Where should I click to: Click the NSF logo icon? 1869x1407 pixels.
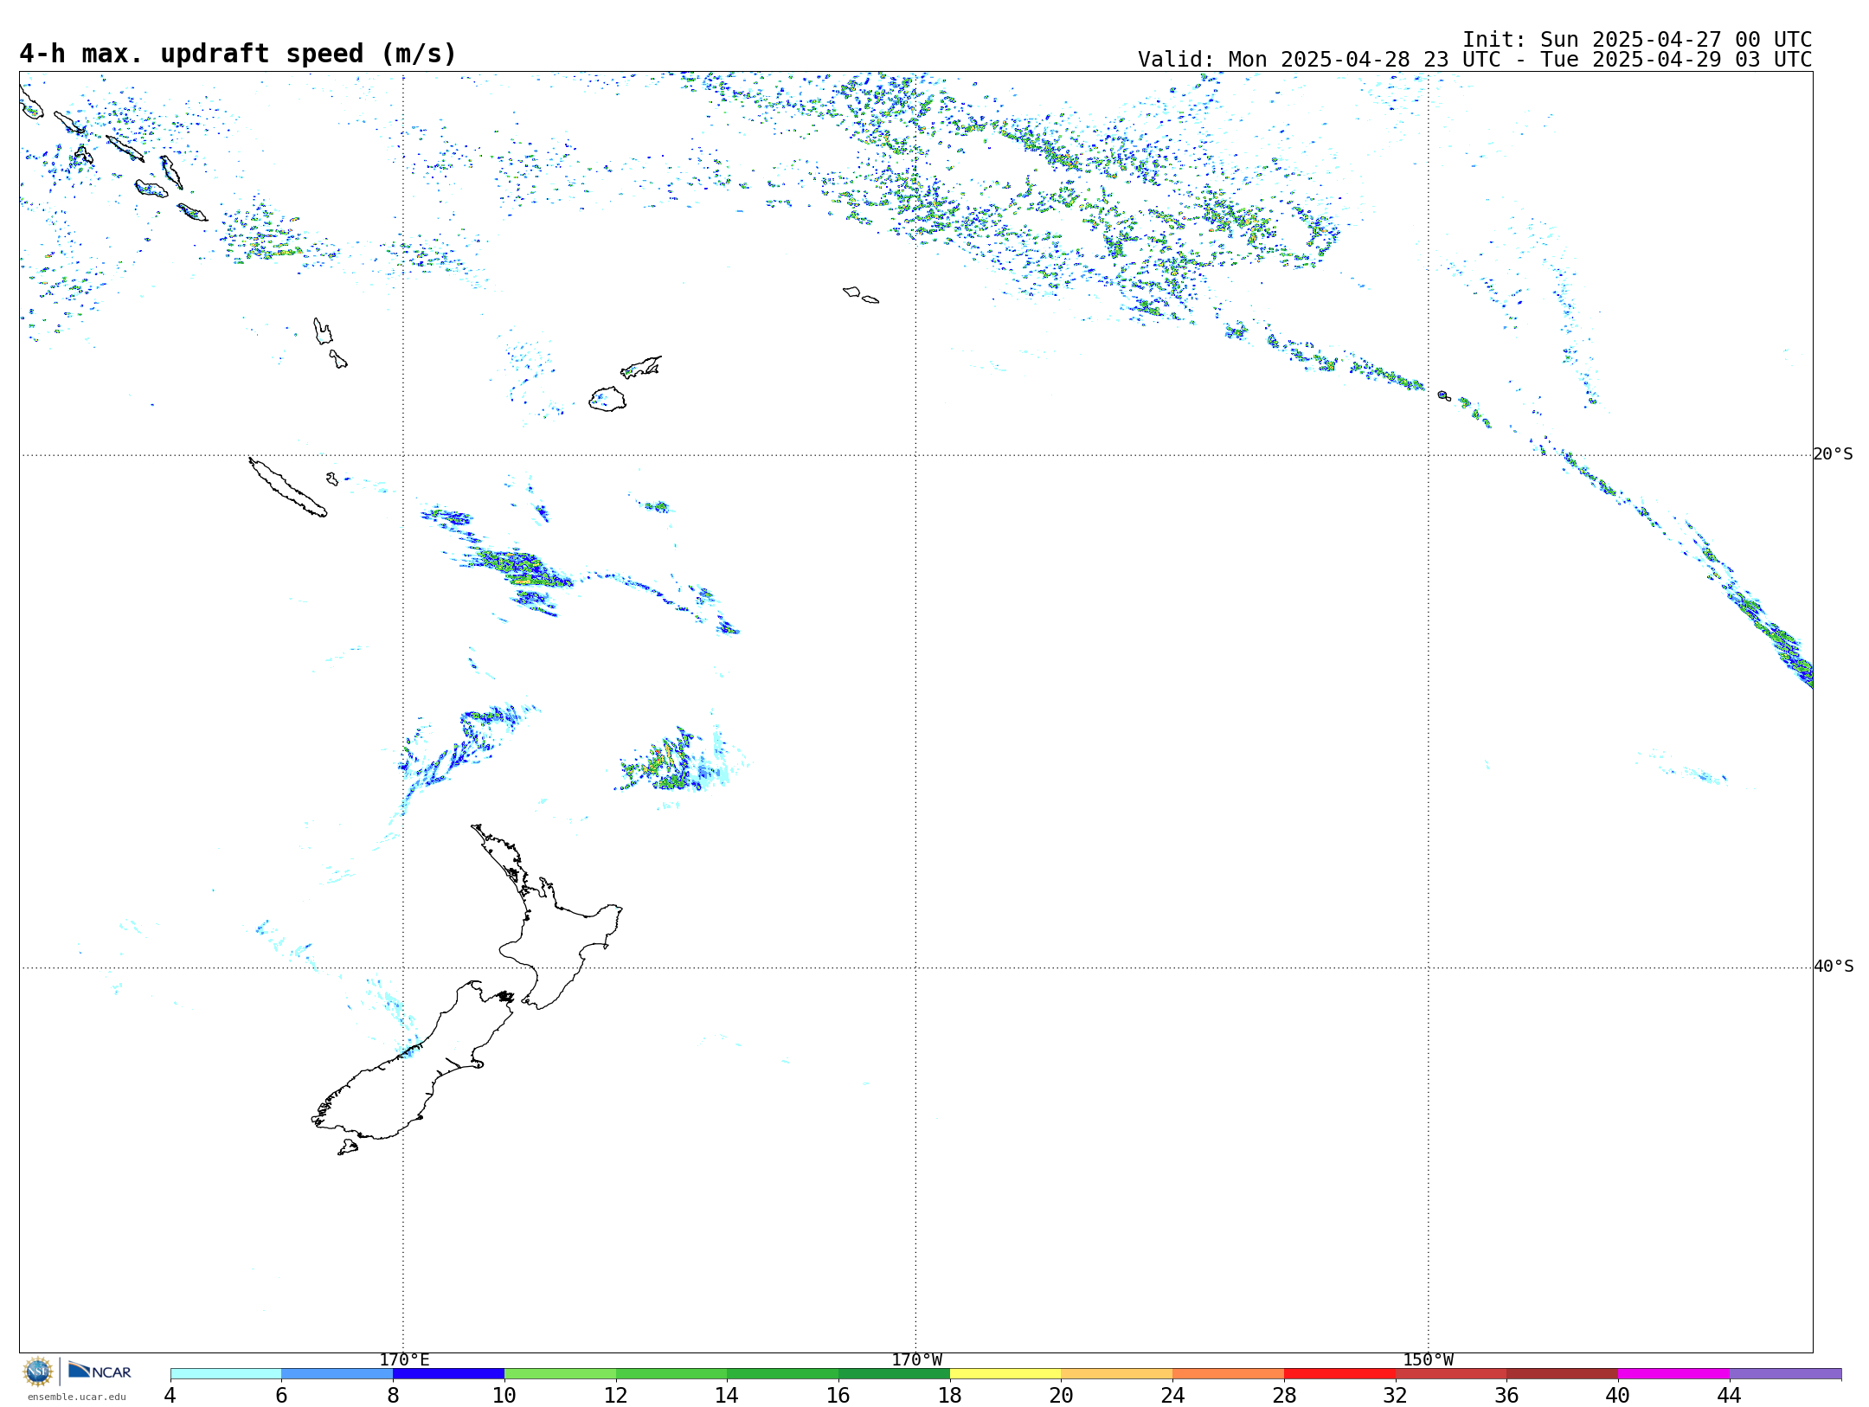(38, 1372)
